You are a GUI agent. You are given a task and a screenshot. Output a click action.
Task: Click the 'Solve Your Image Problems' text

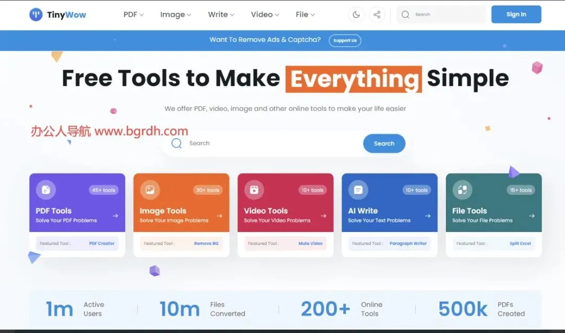coord(174,220)
